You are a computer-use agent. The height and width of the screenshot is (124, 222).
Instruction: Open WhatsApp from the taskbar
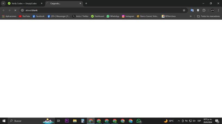click(139, 121)
